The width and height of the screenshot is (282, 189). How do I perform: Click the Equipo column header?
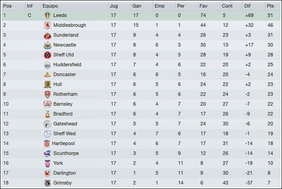(50, 6)
